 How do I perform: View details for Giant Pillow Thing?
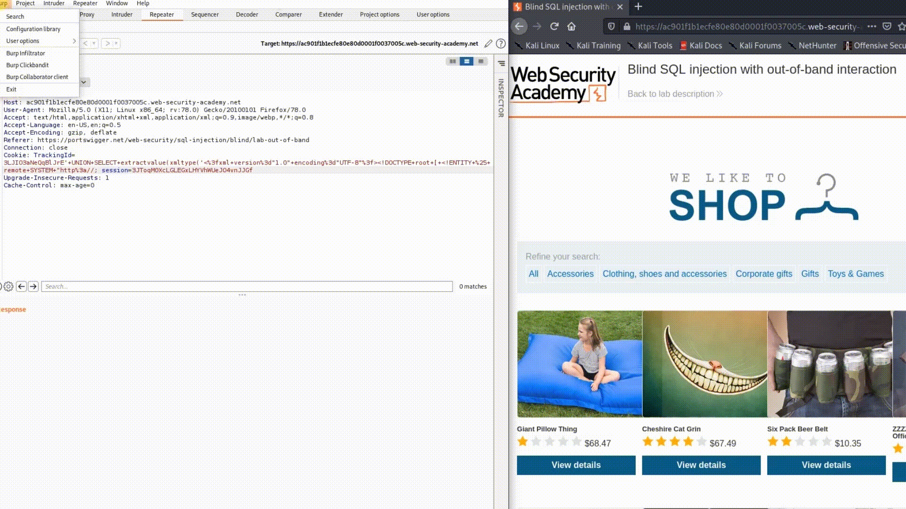click(x=576, y=465)
